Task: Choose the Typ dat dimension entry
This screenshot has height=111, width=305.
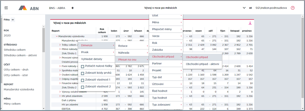Action: point(166,77)
